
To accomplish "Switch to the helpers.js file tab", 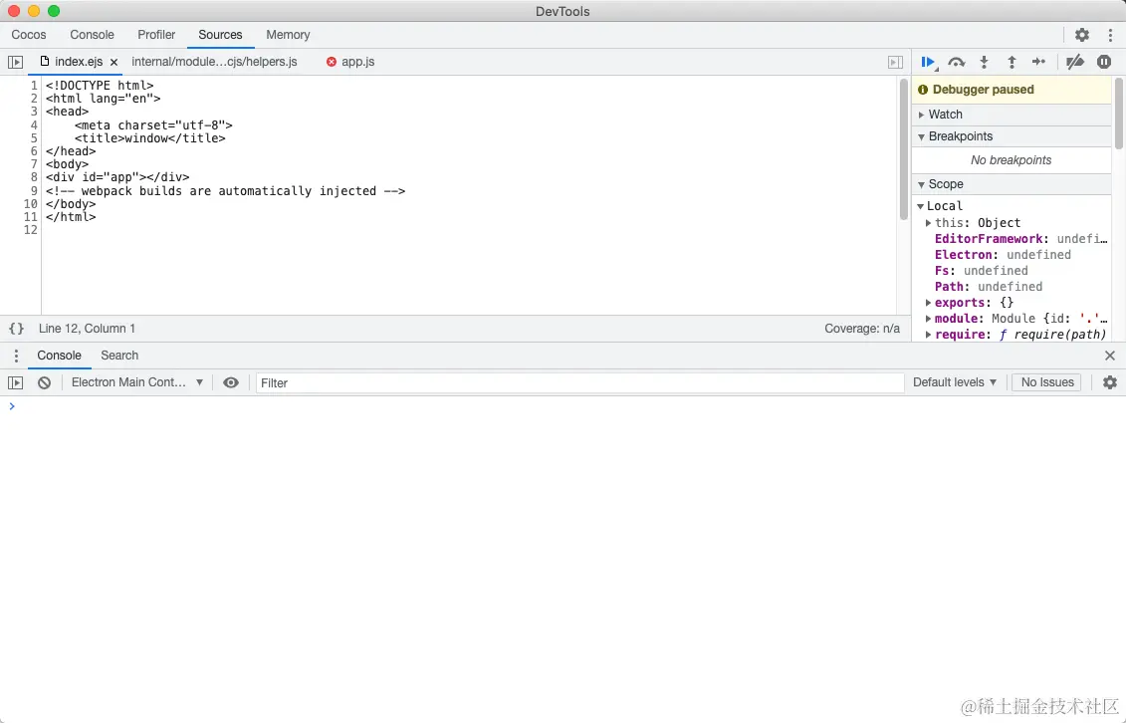I will tap(214, 62).
